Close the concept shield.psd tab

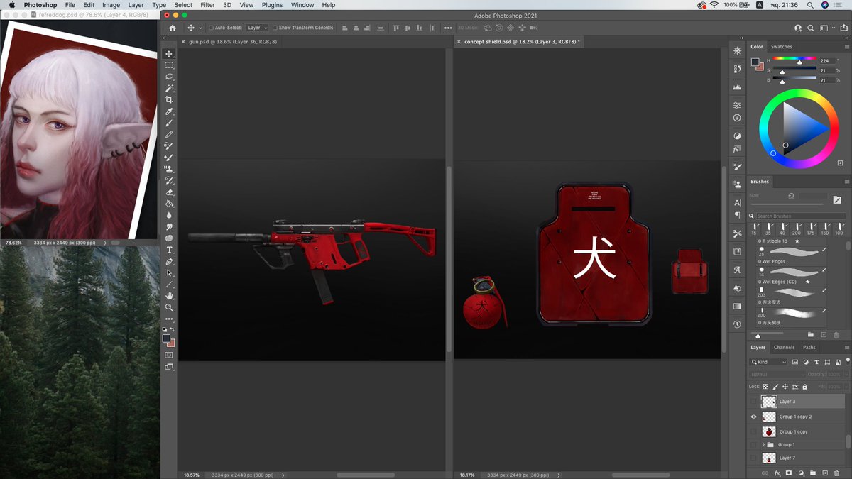point(459,42)
